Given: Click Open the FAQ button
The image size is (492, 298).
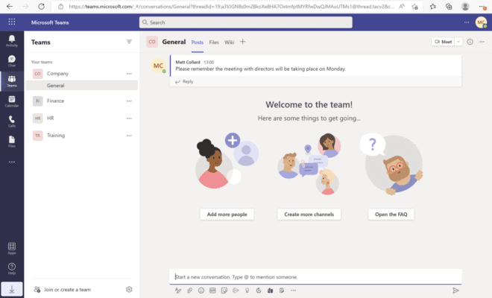Looking at the screenshot, I should tap(391, 215).
